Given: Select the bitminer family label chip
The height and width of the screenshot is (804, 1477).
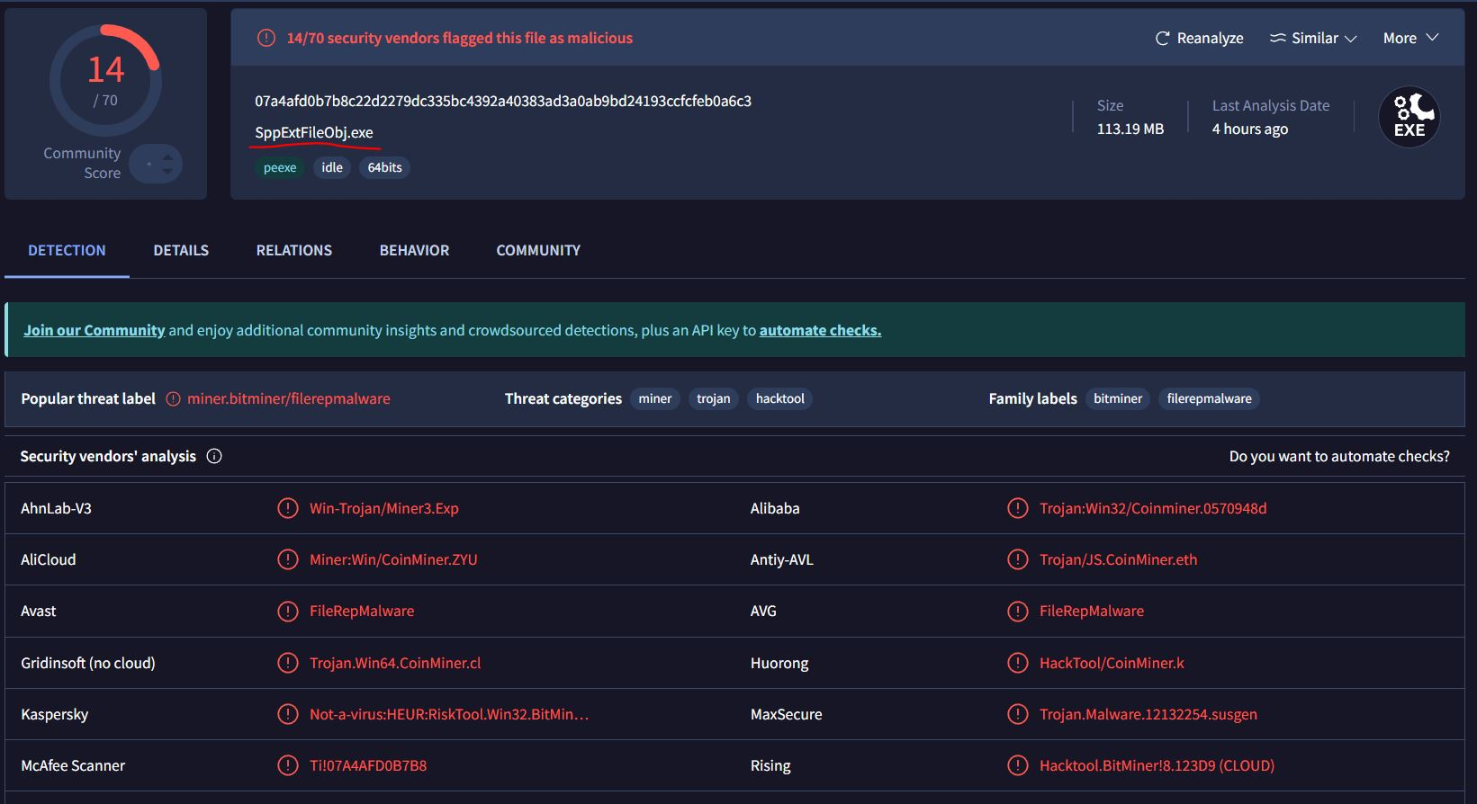Looking at the screenshot, I should pos(1118,398).
